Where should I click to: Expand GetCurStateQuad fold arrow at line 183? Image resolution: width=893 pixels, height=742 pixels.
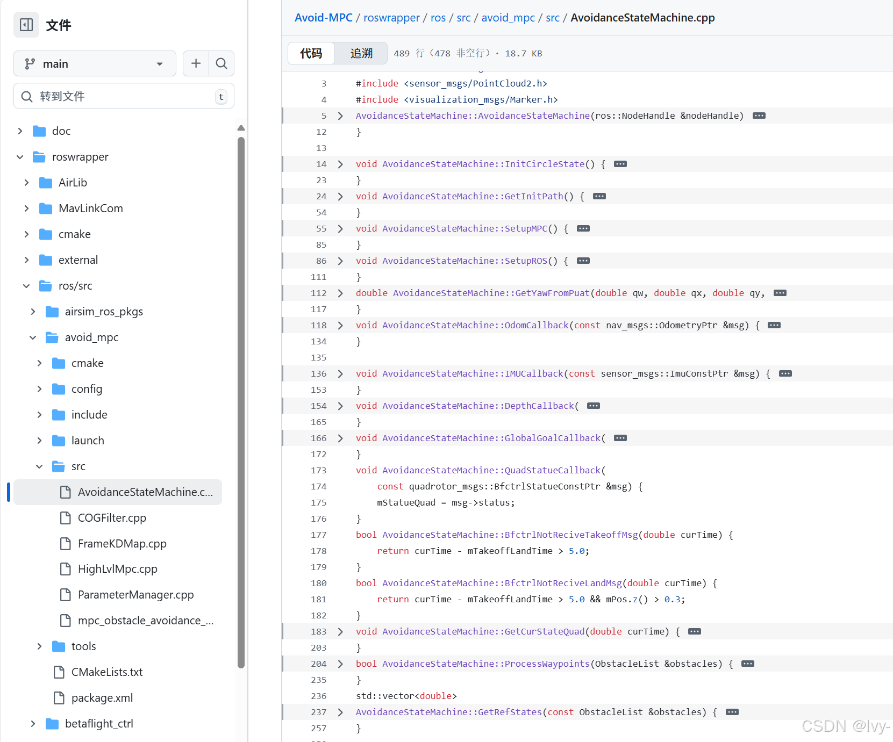(340, 632)
